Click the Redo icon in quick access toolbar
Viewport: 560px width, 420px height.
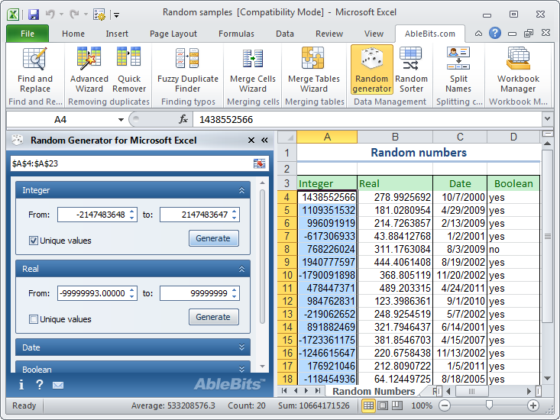click(x=74, y=15)
